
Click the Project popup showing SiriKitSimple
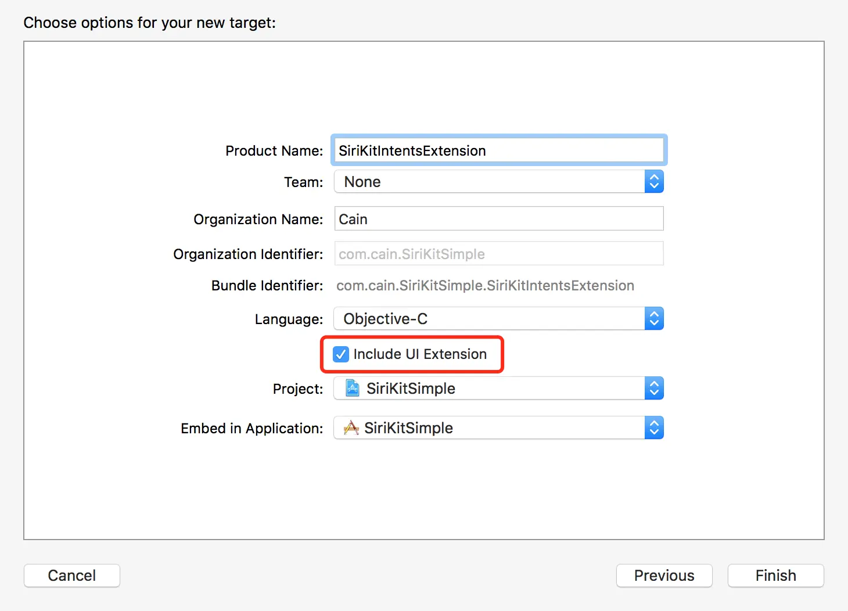point(489,389)
